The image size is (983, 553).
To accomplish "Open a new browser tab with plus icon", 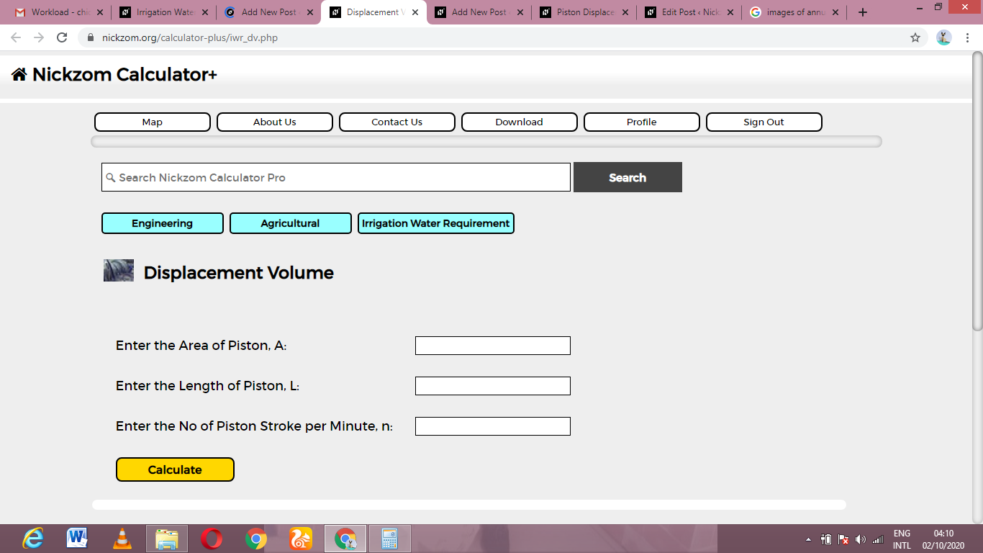I will pyautogui.click(x=863, y=12).
